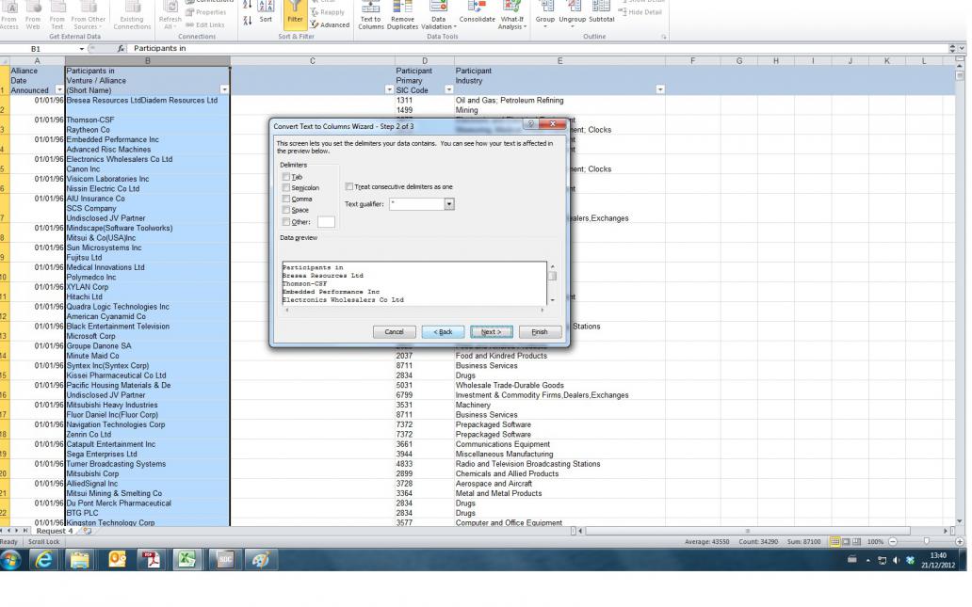Click the Back button in the wizard

pos(443,332)
